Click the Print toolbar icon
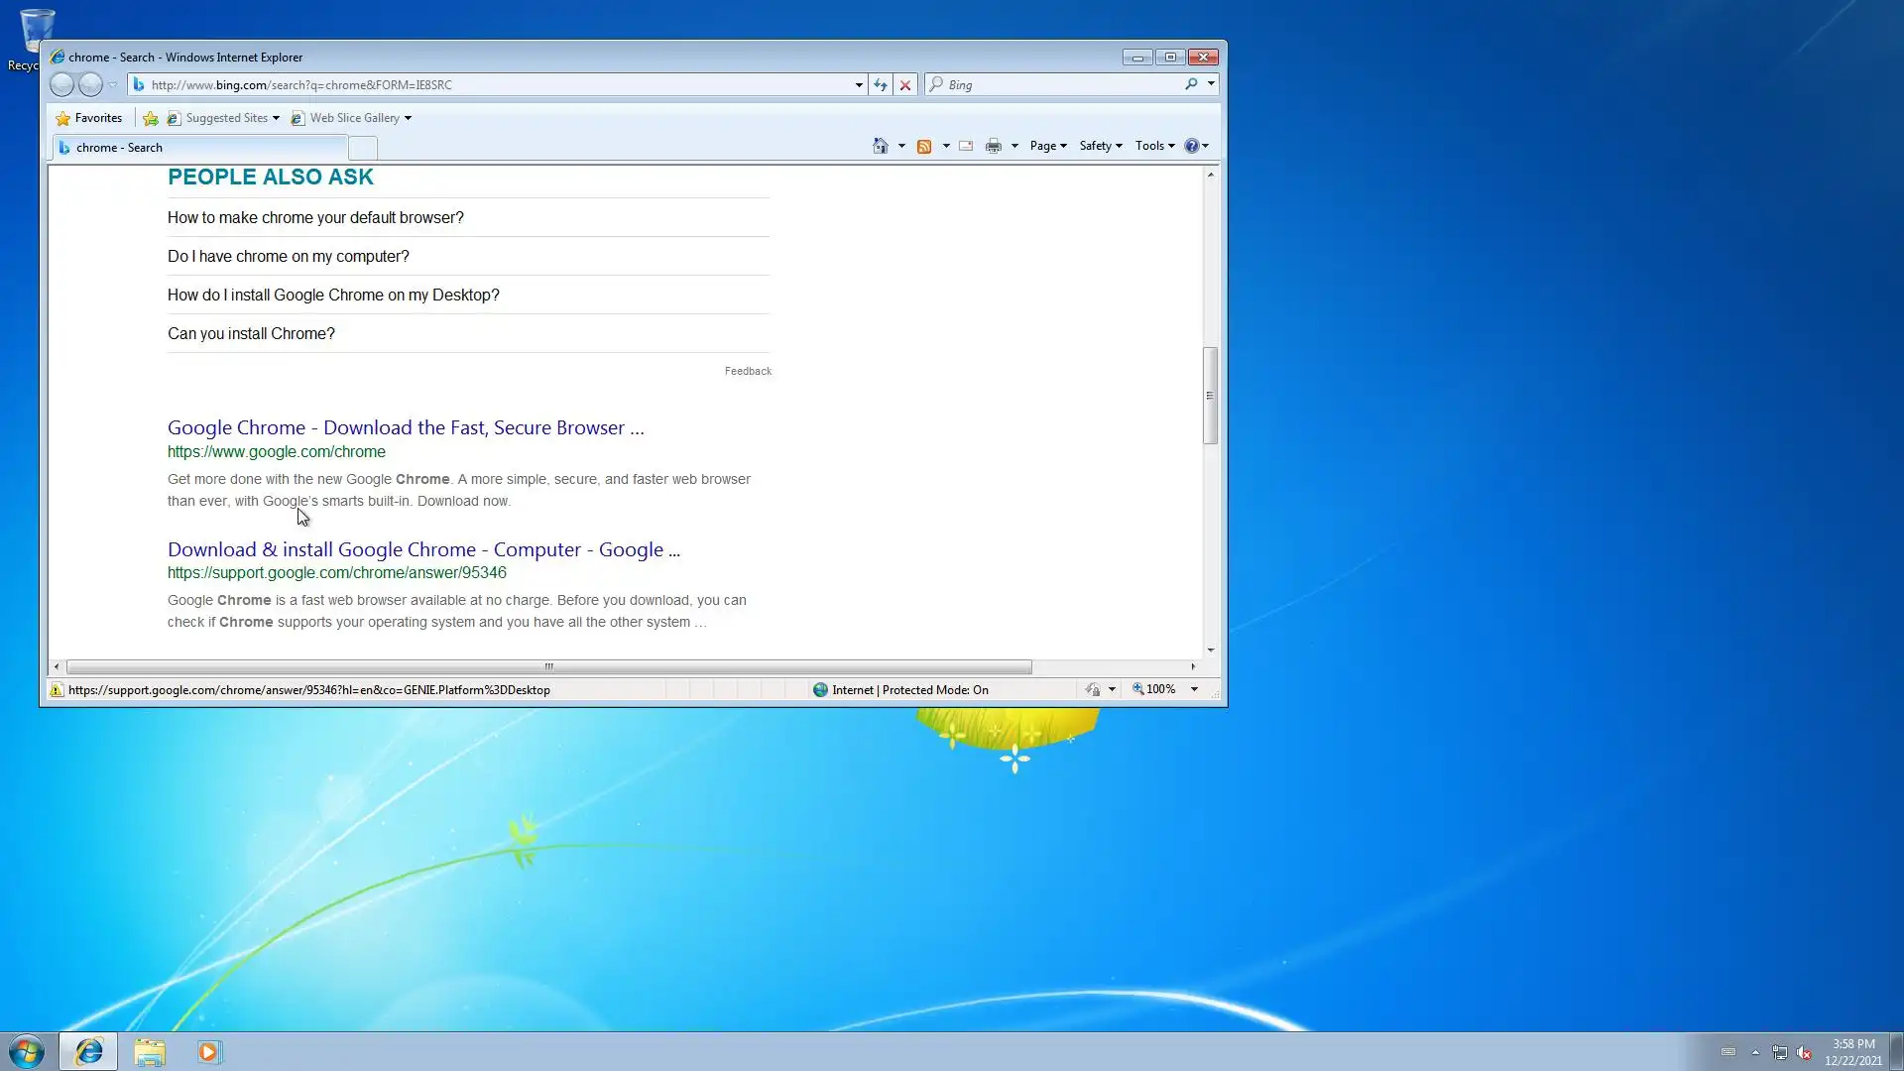This screenshot has width=1904, height=1071. [994, 146]
